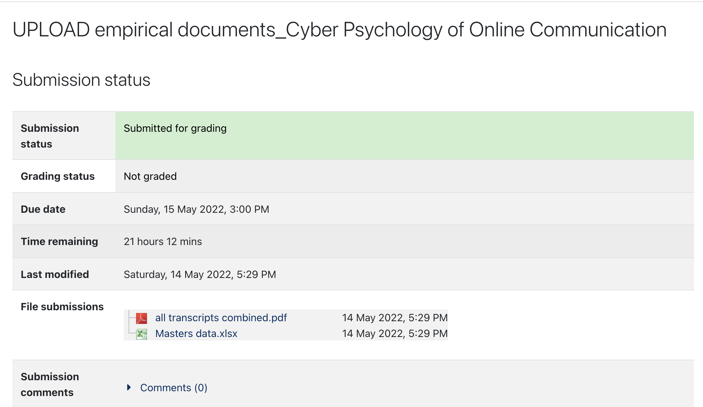Open all transcripts combined.pdf

point(221,318)
